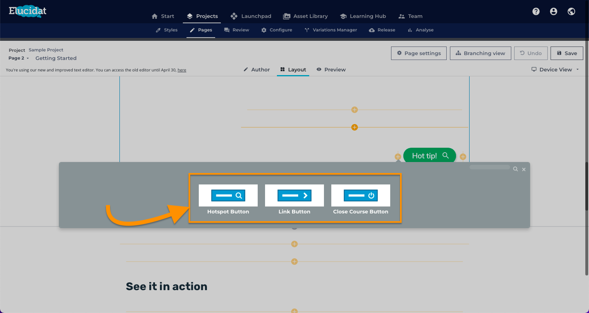
Task: Choose the Link Button option
Action: [x=294, y=195]
